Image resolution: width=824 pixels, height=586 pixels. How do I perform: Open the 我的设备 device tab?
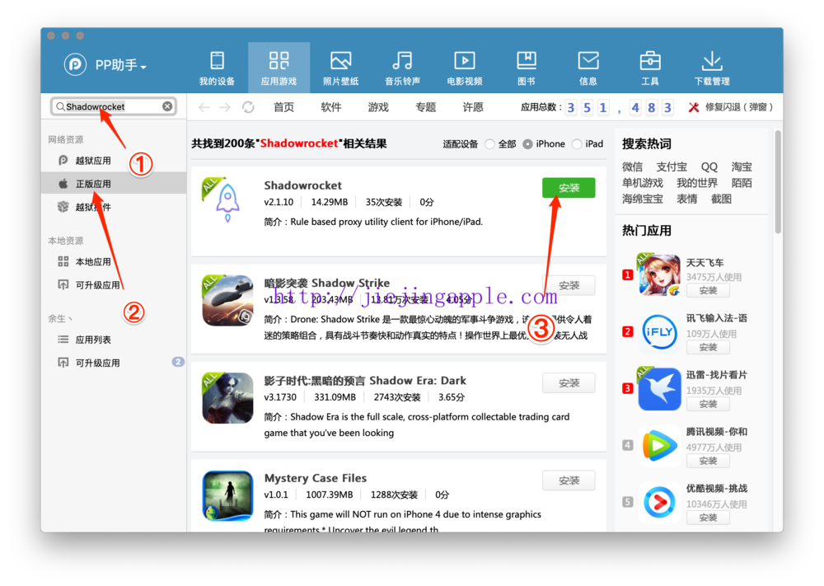217,68
